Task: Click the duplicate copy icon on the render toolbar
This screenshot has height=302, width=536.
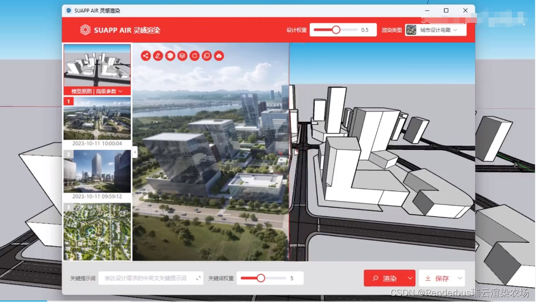Action: click(x=207, y=56)
